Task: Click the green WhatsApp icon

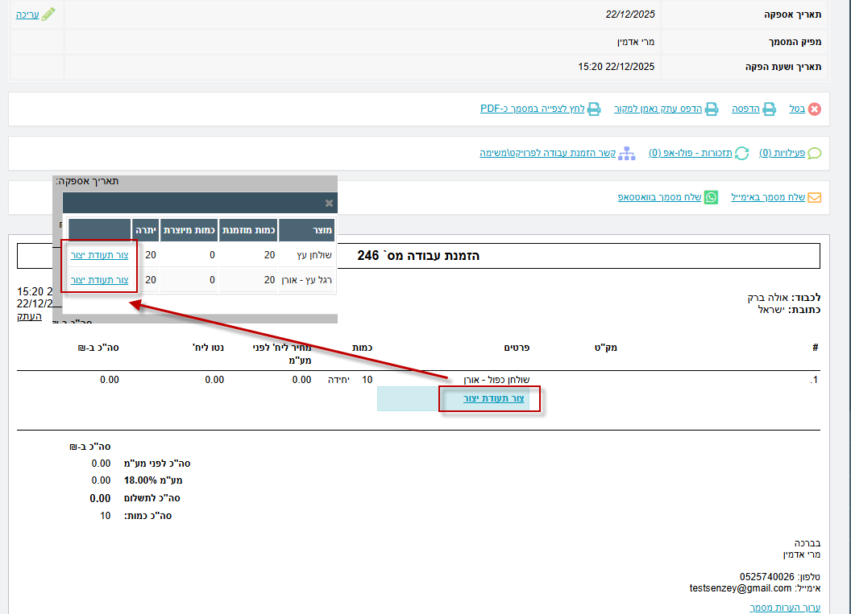Action: click(x=711, y=197)
